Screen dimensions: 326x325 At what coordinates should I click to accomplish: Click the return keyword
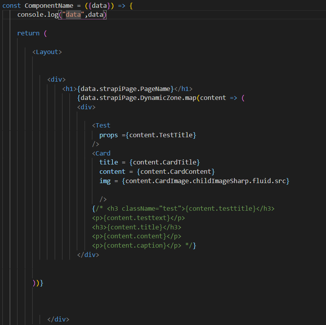point(28,33)
